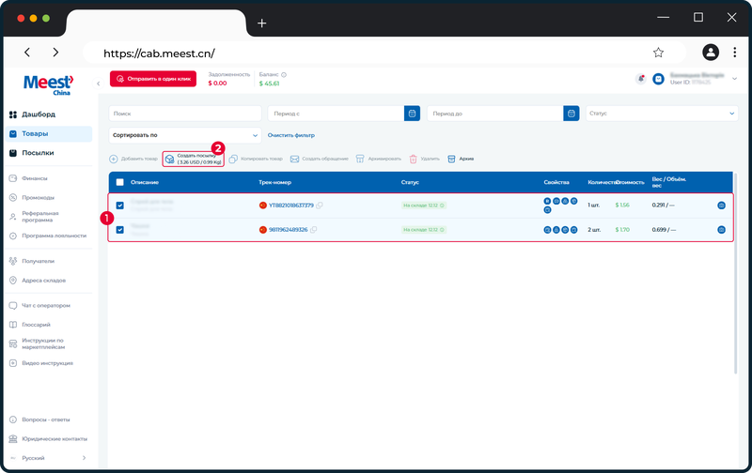This screenshot has height=473, width=752.
Task: Click the $ 0.00 debt value
Action: point(217,84)
